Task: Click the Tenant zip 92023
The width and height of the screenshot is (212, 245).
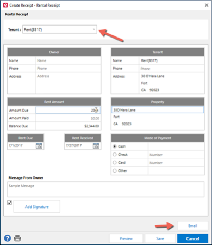Action: pyautogui.click(x=154, y=90)
